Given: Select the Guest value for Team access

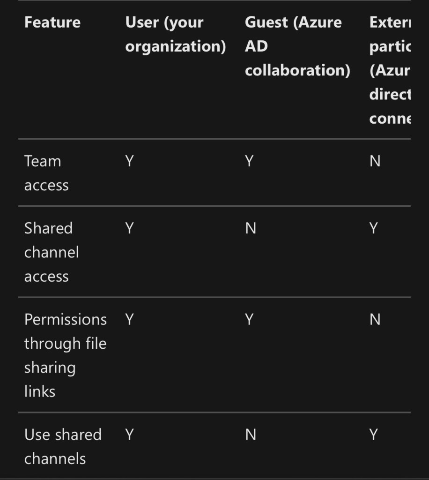Looking at the screenshot, I should (250, 161).
